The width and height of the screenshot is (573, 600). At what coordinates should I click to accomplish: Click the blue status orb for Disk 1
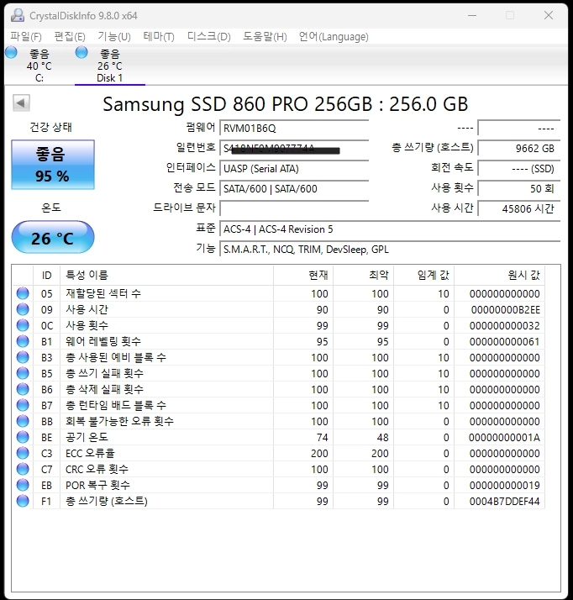[81, 52]
